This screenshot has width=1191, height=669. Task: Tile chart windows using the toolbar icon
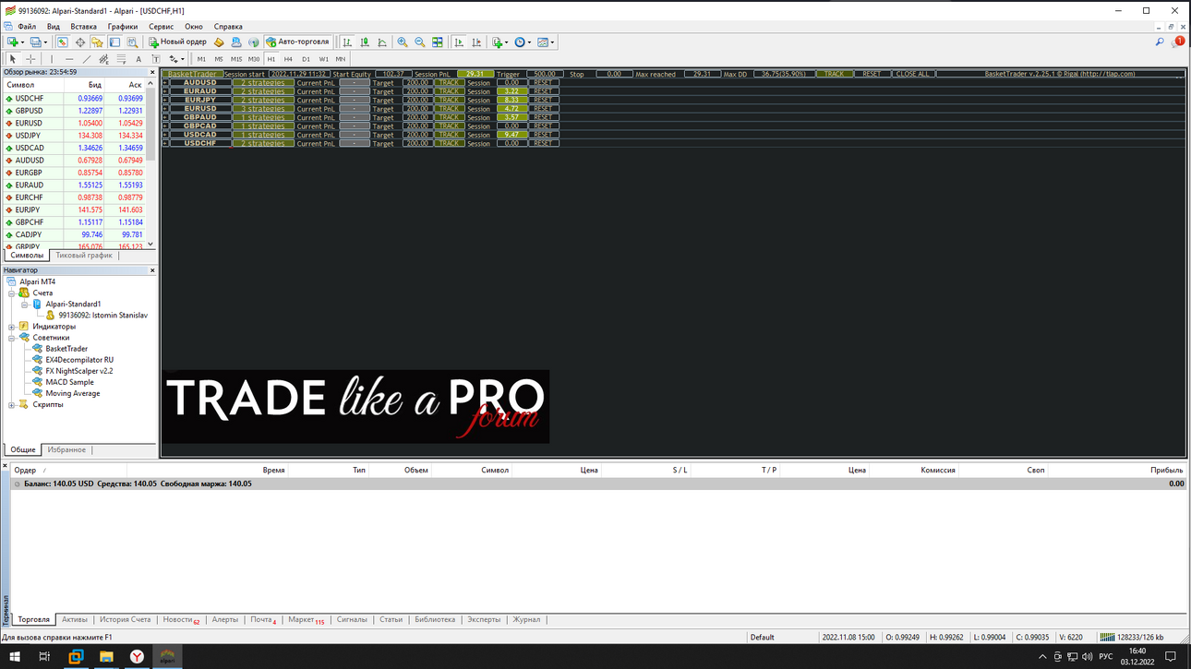pos(438,42)
